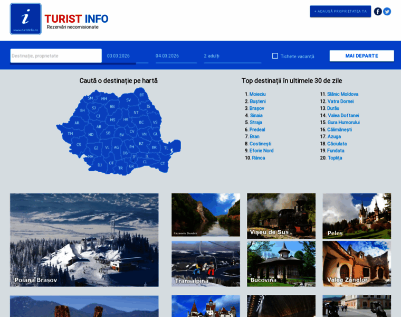This screenshot has width=401, height=317.
Task: Open the check-in date 03.03.2026 picker
Action: tap(126, 56)
